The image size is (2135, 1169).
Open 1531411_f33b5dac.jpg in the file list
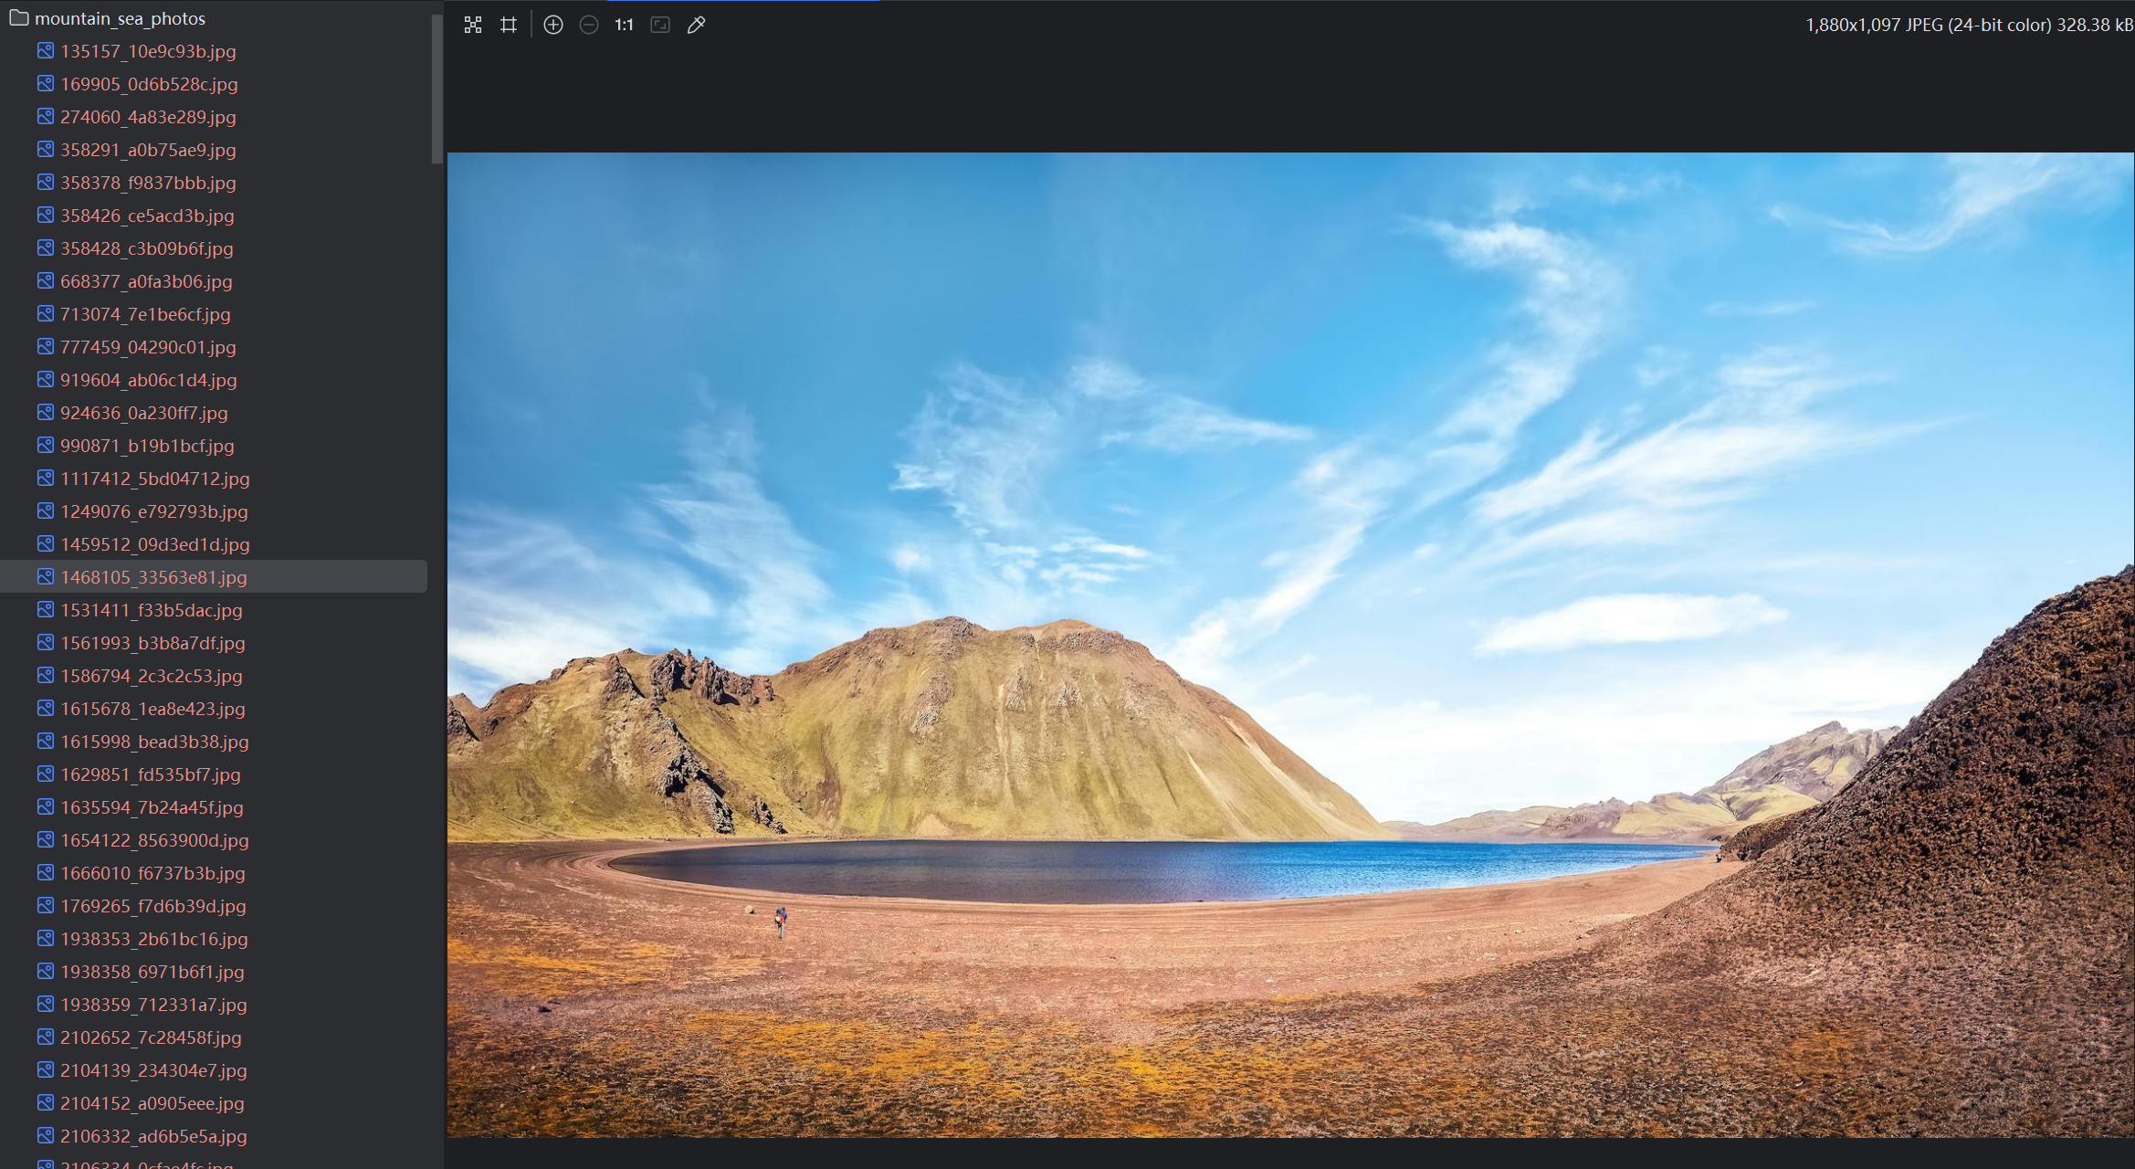click(x=151, y=610)
